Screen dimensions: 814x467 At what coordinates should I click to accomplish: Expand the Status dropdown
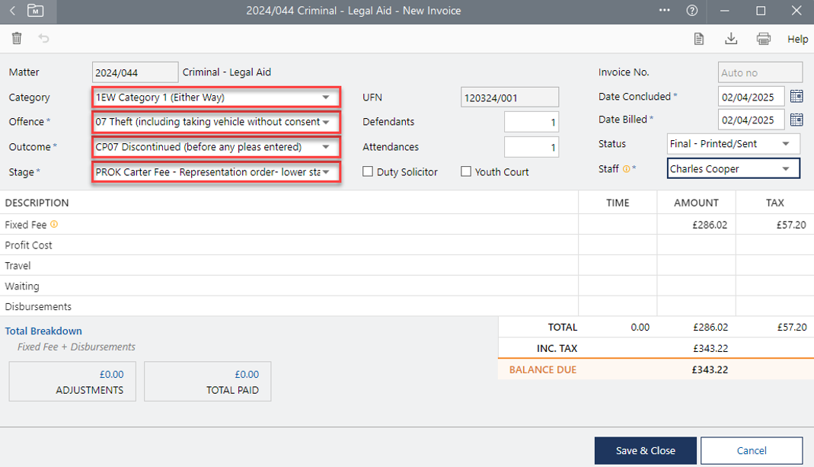pyautogui.click(x=786, y=144)
